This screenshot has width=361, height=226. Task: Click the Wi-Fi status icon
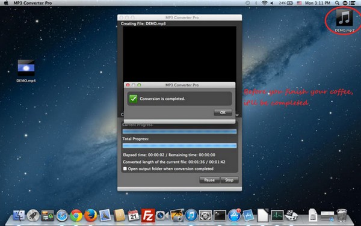tap(264, 3)
